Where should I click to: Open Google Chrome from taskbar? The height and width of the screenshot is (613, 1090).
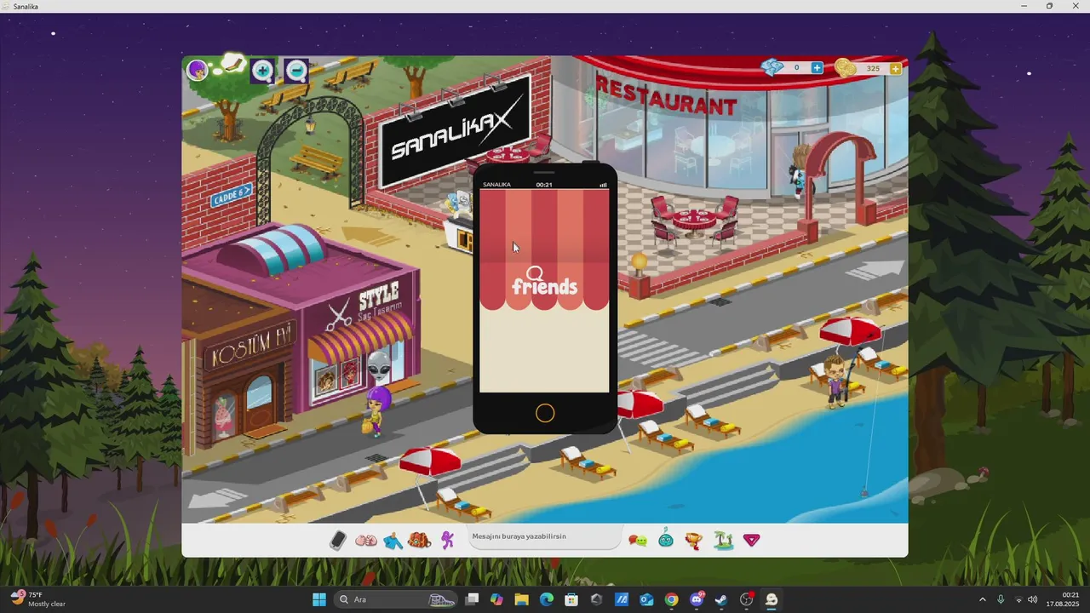click(672, 599)
